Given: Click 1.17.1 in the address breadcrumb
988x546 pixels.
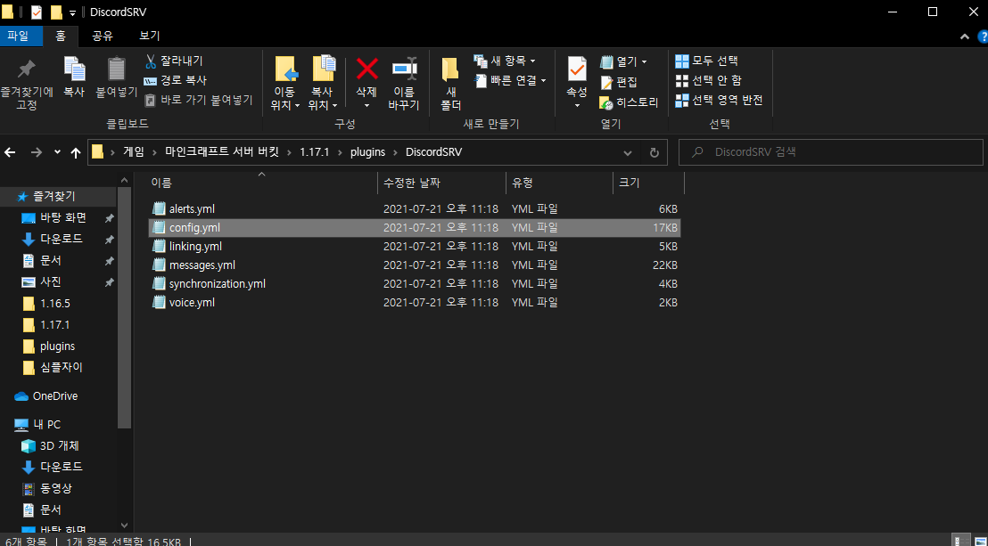Looking at the screenshot, I should coord(315,152).
